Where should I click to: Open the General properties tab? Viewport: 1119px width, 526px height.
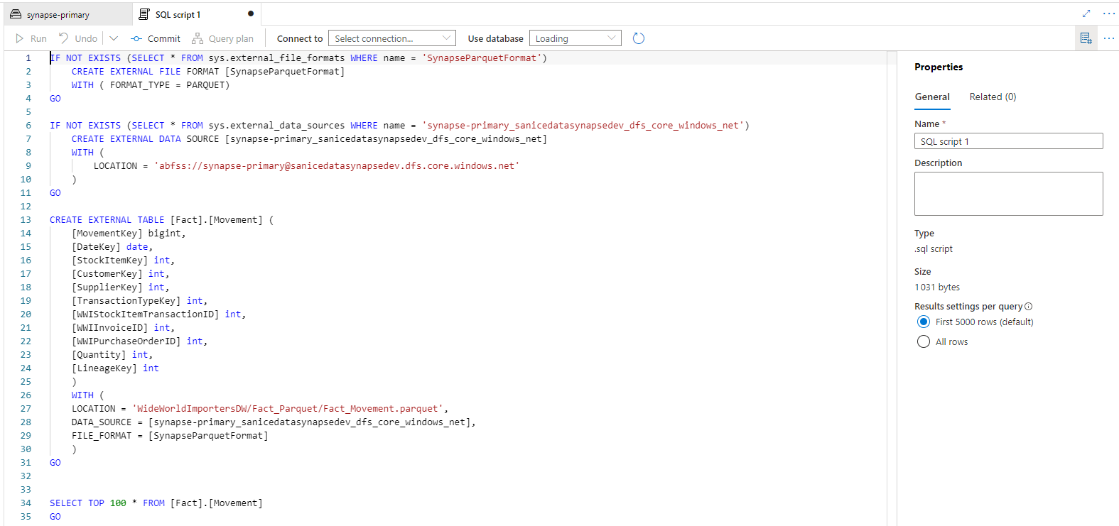coord(932,97)
